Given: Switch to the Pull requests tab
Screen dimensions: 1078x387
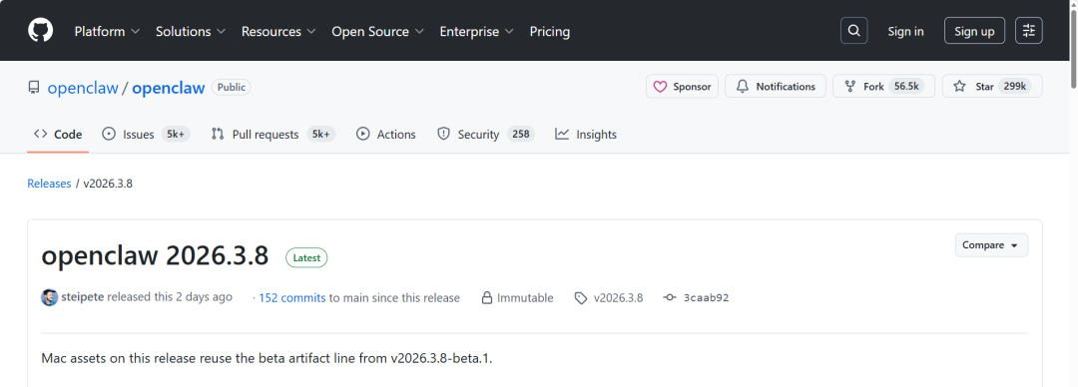Looking at the screenshot, I should click(272, 134).
